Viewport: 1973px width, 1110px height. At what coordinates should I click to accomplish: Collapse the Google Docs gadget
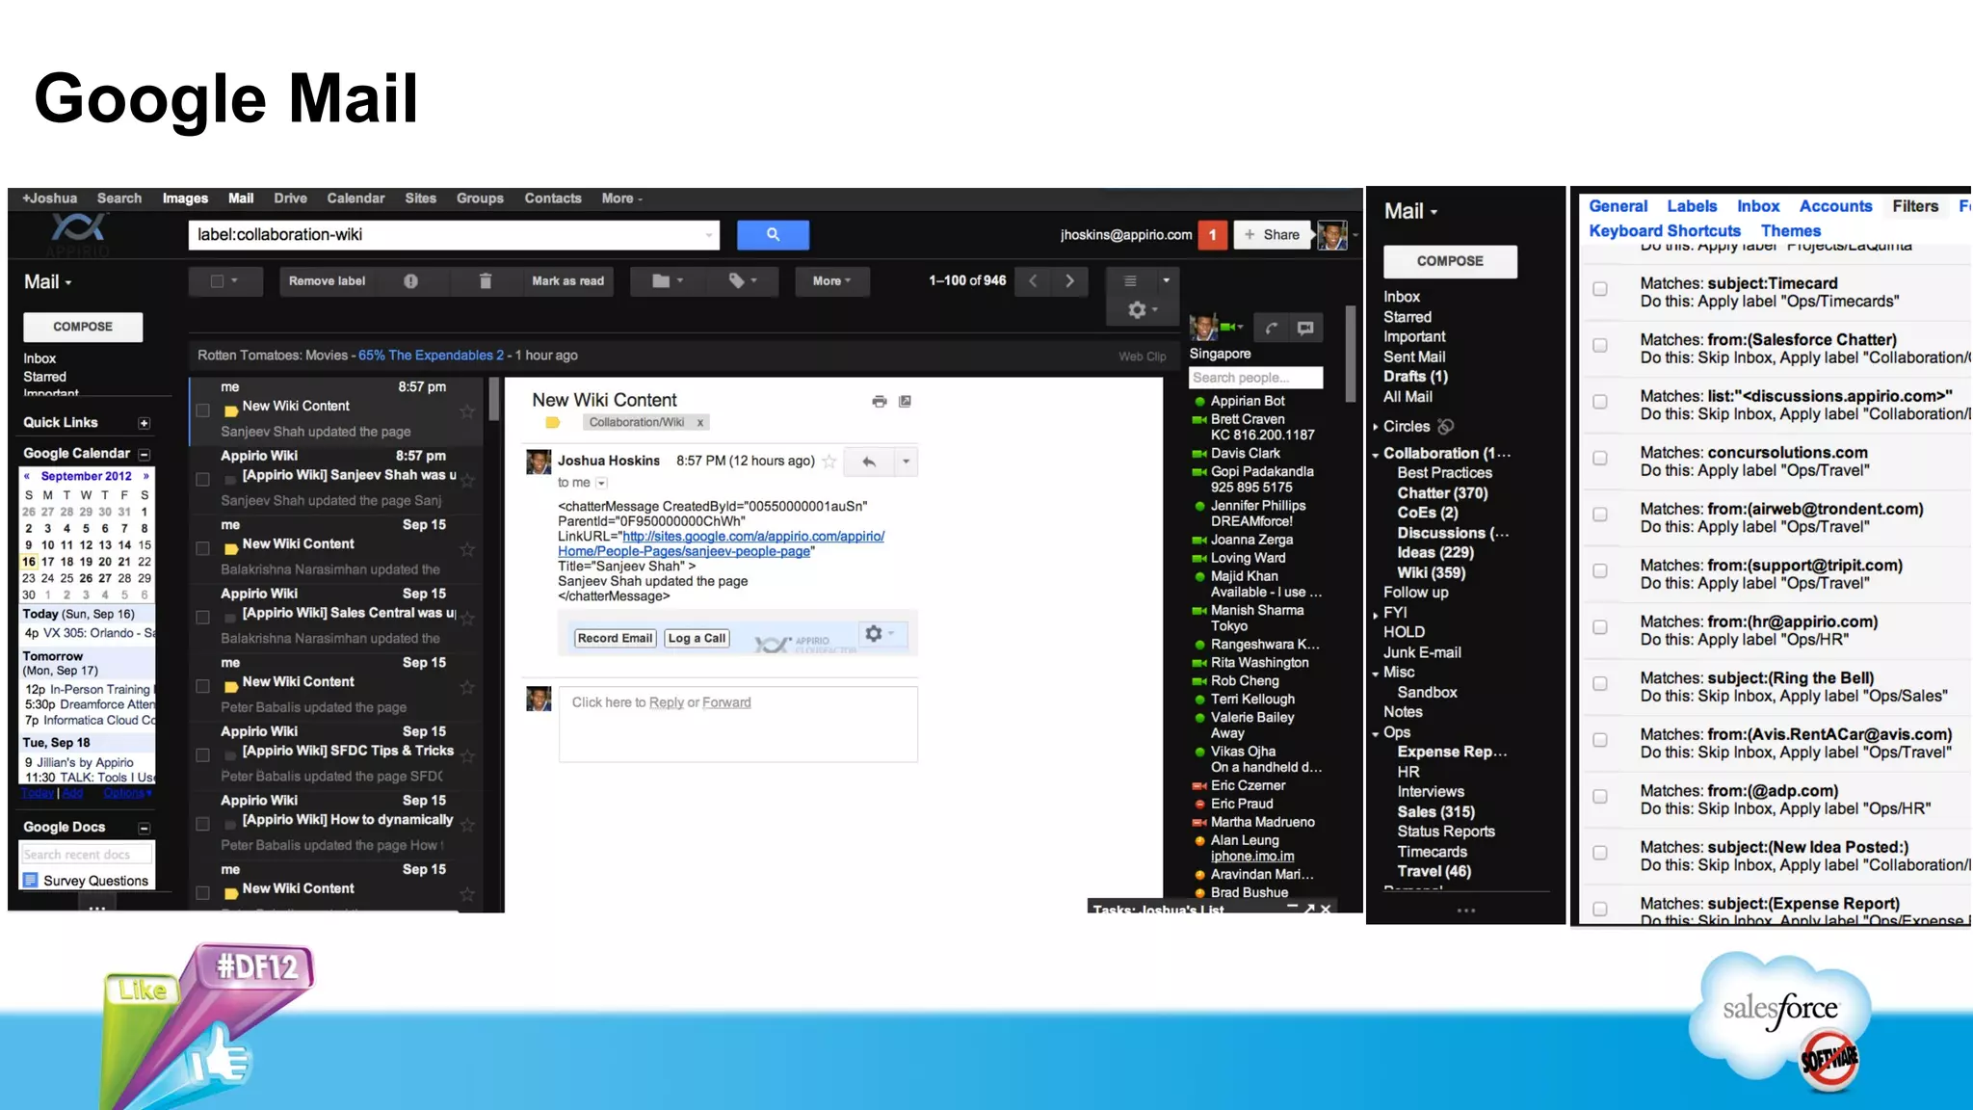tap(144, 828)
